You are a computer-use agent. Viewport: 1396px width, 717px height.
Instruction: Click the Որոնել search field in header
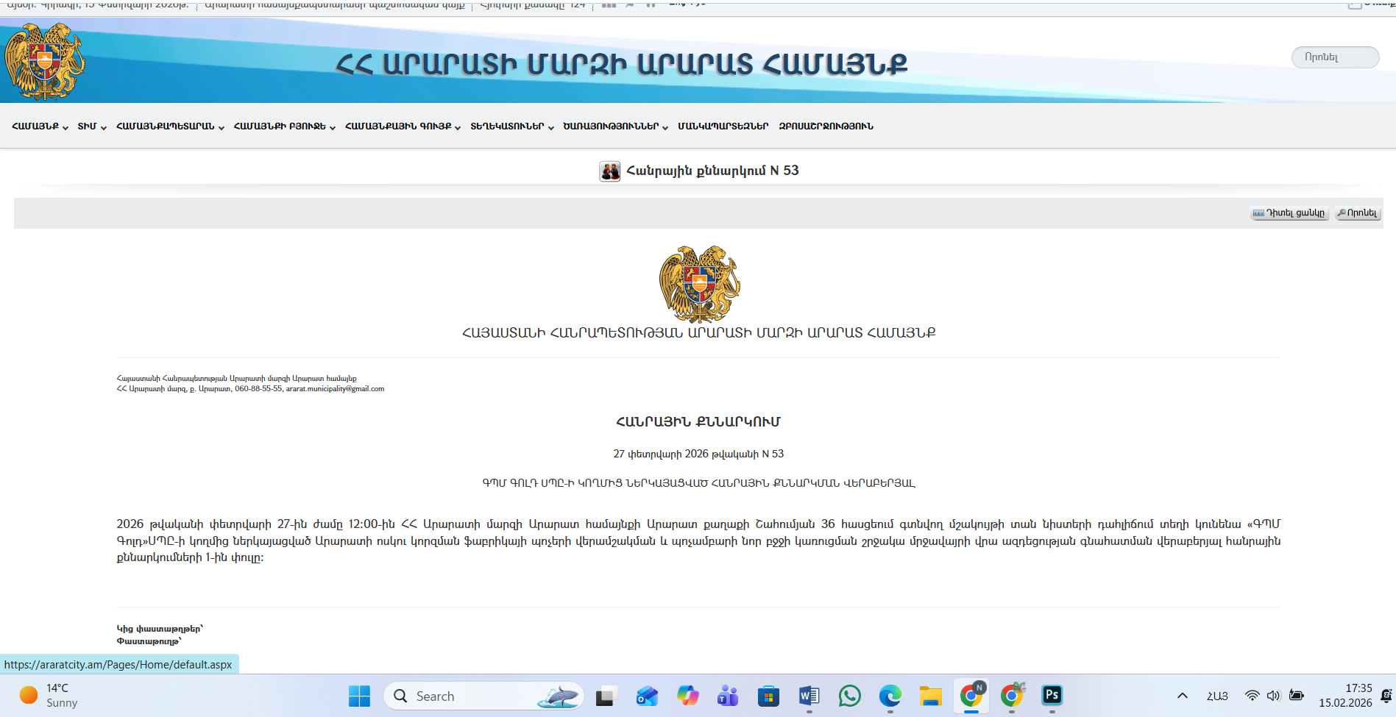coord(1335,57)
